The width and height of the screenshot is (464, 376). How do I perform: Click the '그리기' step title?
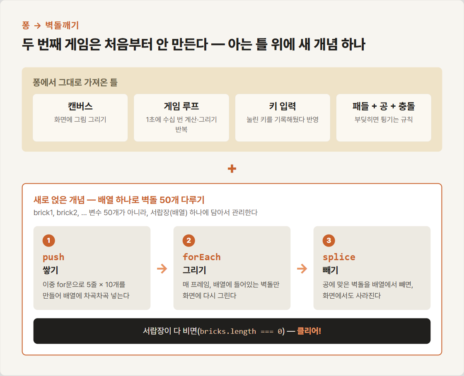tap(194, 270)
